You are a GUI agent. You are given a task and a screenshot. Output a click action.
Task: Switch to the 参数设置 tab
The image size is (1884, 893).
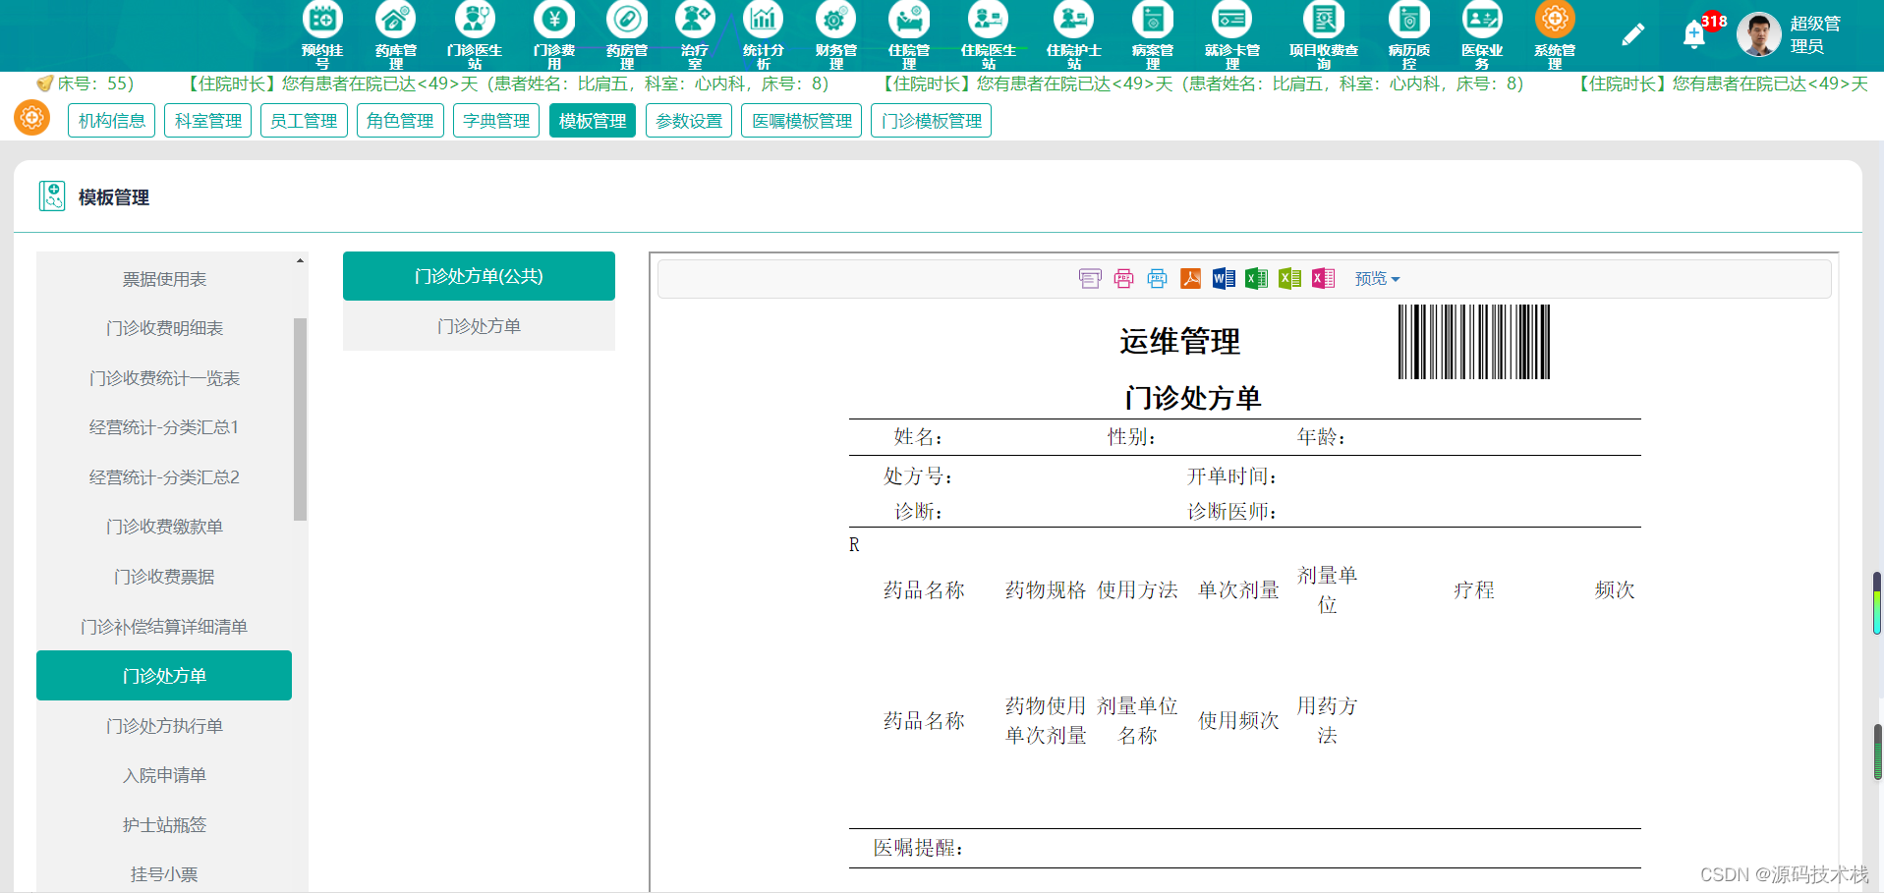click(x=688, y=120)
